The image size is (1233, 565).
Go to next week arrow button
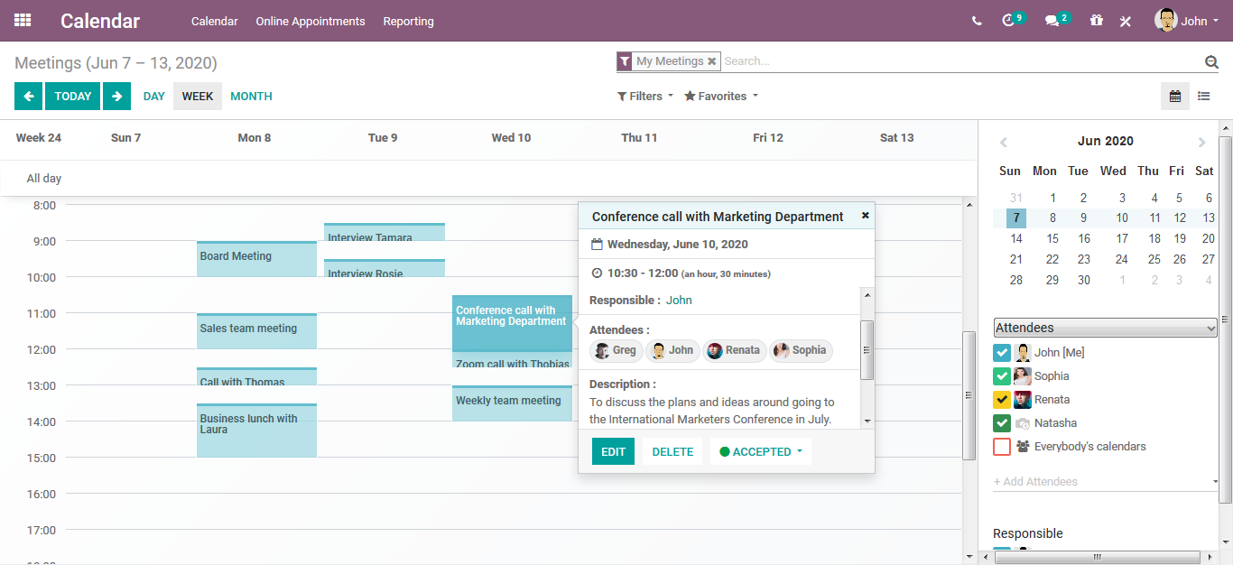[x=116, y=97]
